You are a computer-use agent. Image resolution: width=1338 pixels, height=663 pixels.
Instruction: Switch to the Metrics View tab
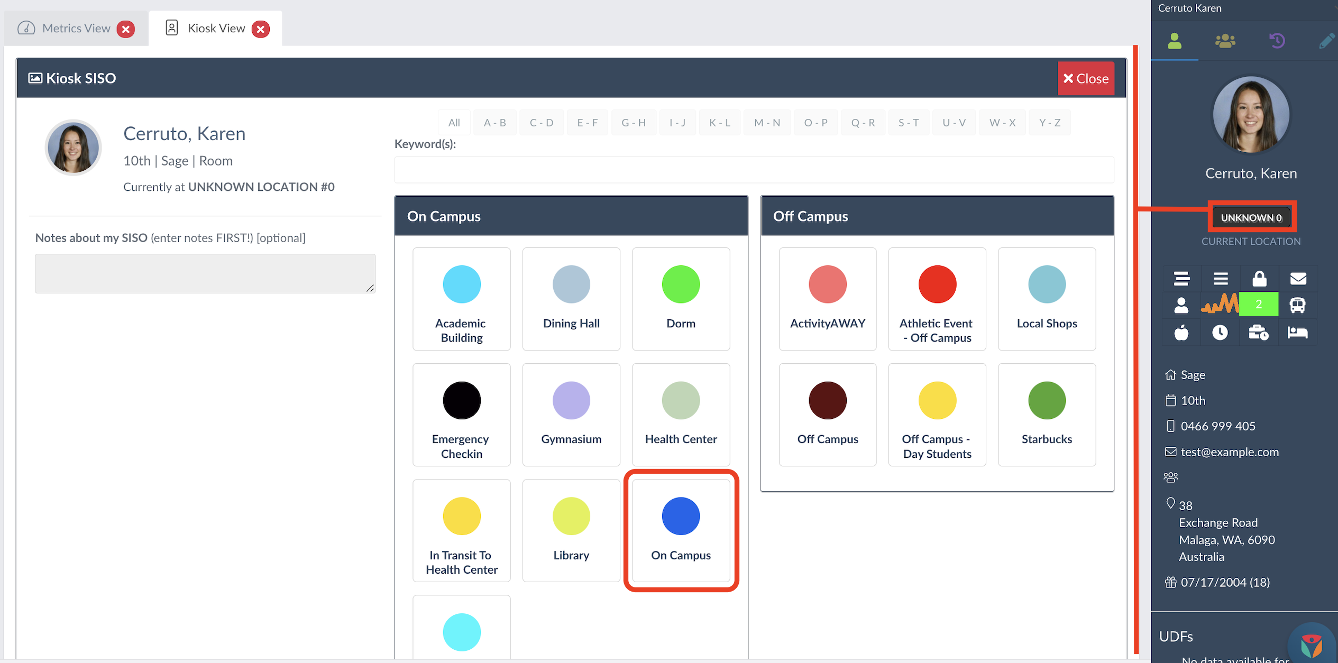tap(76, 29)
